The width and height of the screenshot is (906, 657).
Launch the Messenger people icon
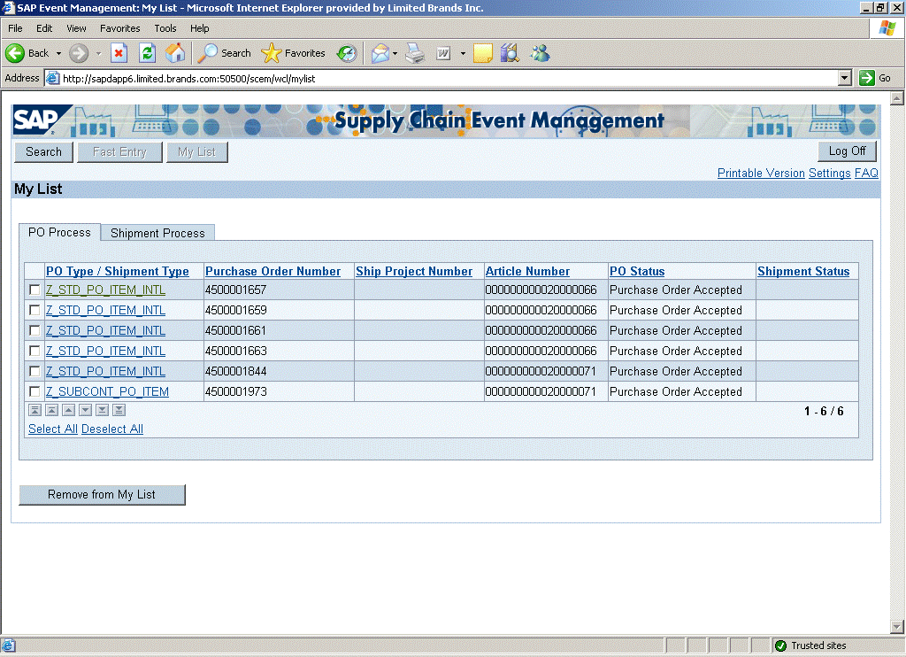coord(541,53)
